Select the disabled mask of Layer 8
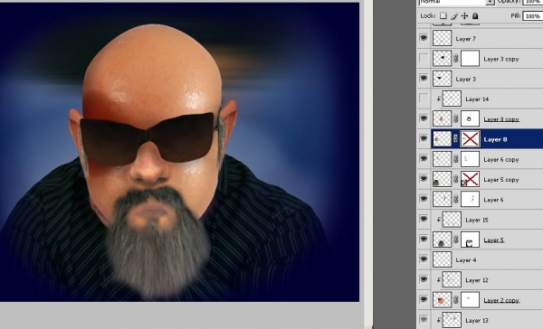 pos(470,138)
